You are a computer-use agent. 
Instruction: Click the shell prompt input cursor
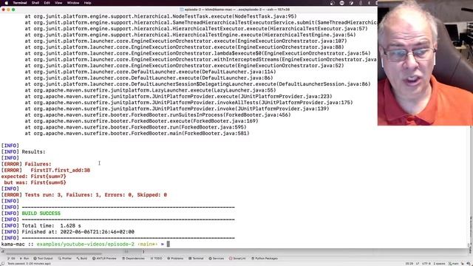point(169,244)
